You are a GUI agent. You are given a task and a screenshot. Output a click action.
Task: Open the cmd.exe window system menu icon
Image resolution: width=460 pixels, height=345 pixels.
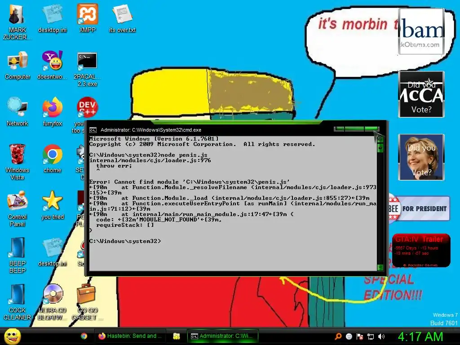pyautogui.click(x=93, y=130)
